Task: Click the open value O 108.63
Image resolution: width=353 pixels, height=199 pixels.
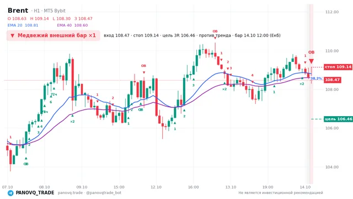Action: pos(17,19)
